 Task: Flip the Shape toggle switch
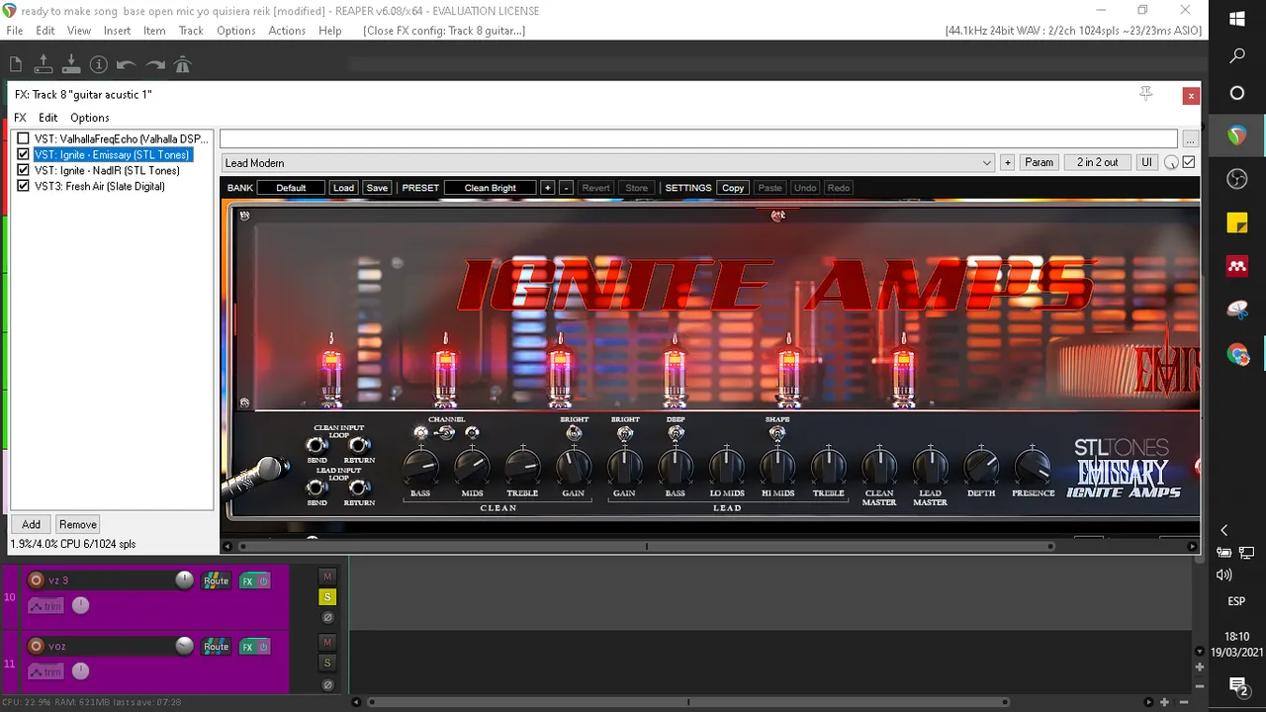[777, 432]
